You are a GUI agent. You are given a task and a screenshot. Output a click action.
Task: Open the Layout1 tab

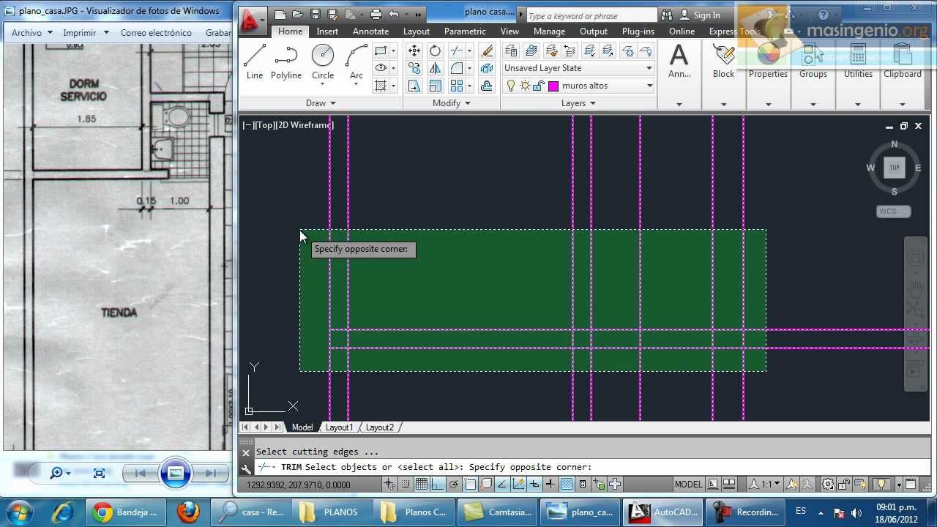339,427
